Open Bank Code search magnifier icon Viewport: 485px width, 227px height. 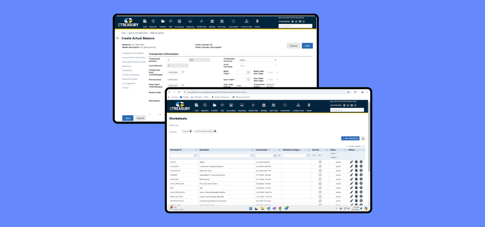click(x=248, y=72)
